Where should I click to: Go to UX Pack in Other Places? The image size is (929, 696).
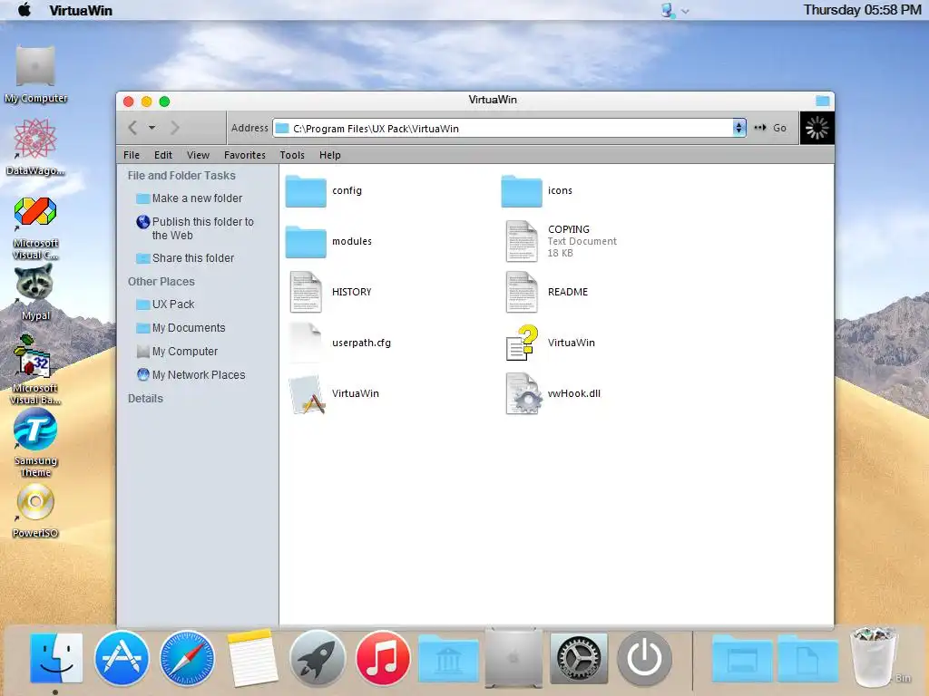[x=165, y=304]
